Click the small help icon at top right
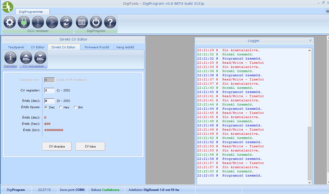Image resolution: width=329 pixels, height=194 pixels. (327, 11)
